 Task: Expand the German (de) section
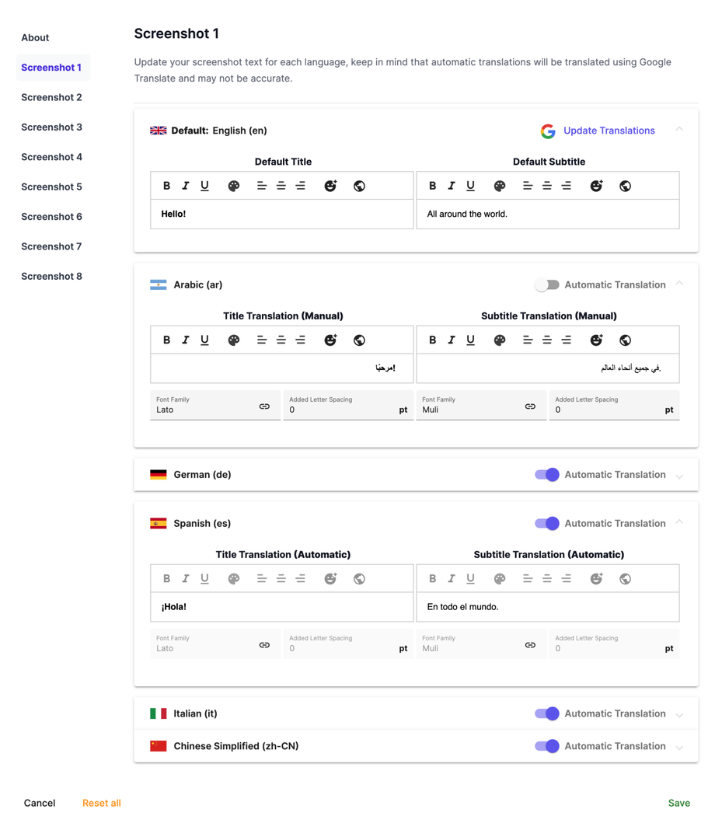[x=679, y=476]
